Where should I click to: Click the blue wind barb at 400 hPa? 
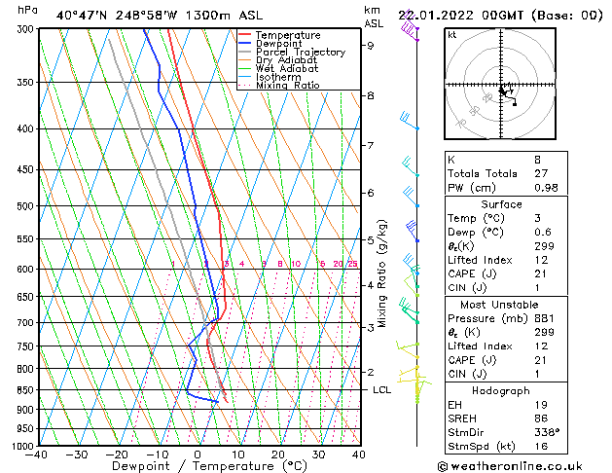tap(410, 121)
